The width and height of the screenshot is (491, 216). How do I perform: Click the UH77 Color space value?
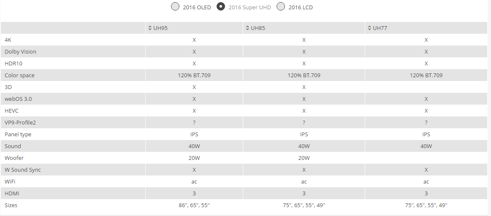[426, 76]
